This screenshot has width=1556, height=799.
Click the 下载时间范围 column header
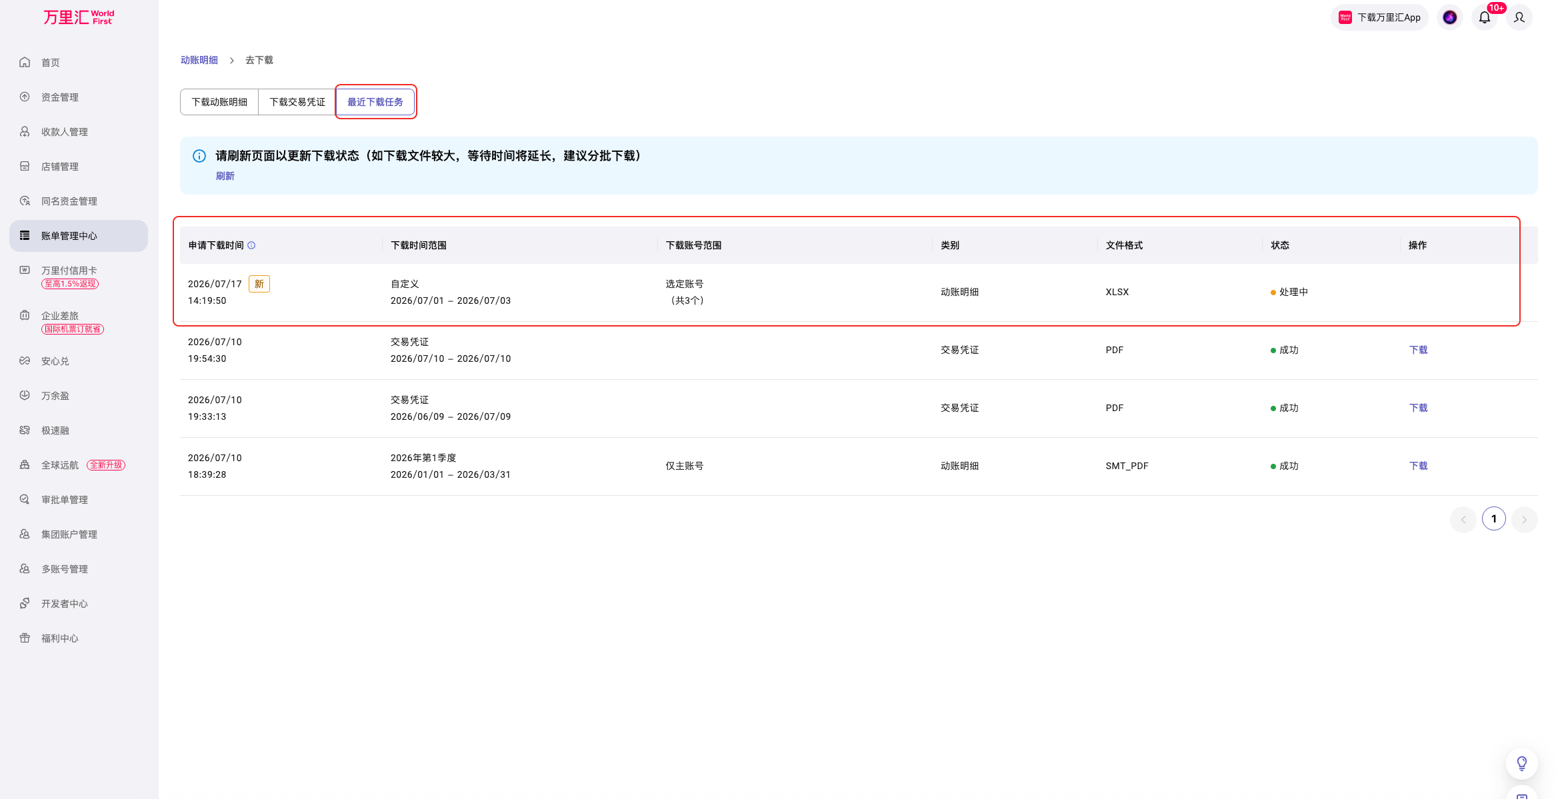[418, 245]
